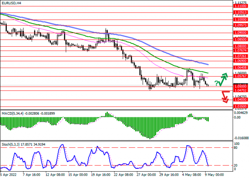
Task: Select the 1.06408 price level label
Action: pos(240,67)
